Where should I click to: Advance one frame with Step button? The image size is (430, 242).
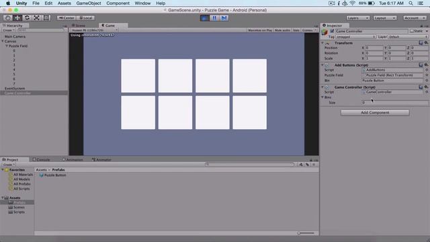pos(224,18)
